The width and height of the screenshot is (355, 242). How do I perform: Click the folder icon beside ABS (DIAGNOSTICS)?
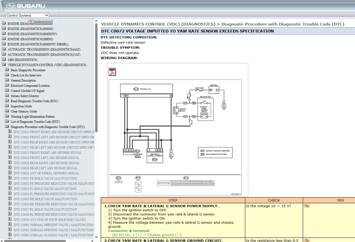(4, 60)
